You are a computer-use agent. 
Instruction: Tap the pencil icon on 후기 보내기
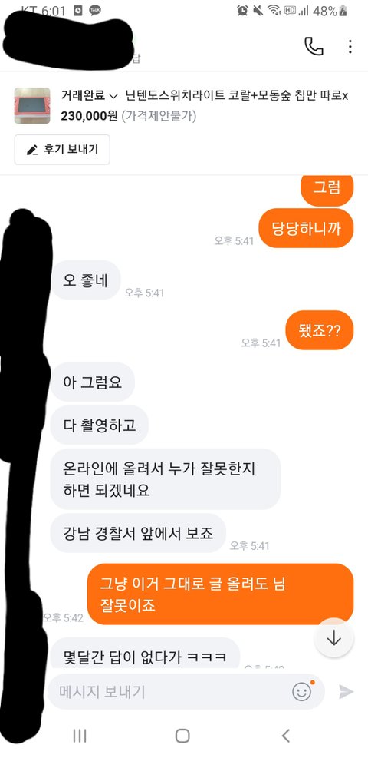(x=32, y=151)
